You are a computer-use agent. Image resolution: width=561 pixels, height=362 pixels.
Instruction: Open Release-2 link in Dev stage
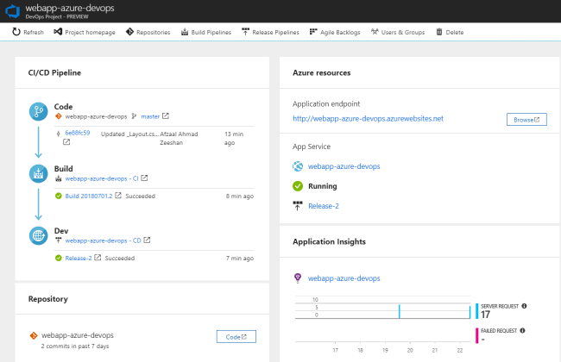click(78, 258)
